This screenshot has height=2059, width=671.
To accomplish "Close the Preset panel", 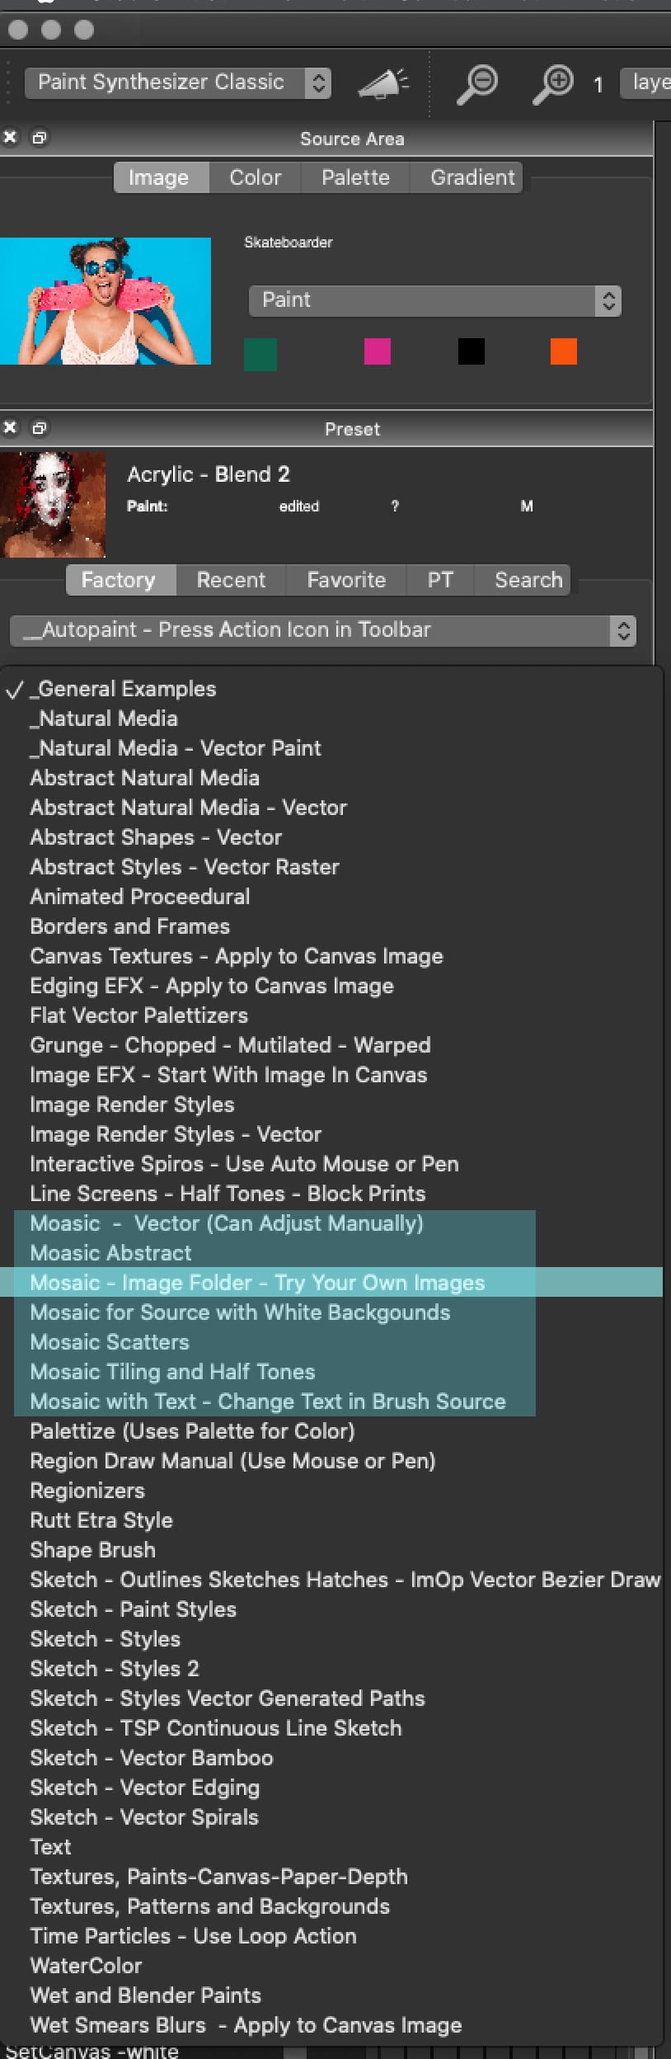I will (x=10, y=428).
